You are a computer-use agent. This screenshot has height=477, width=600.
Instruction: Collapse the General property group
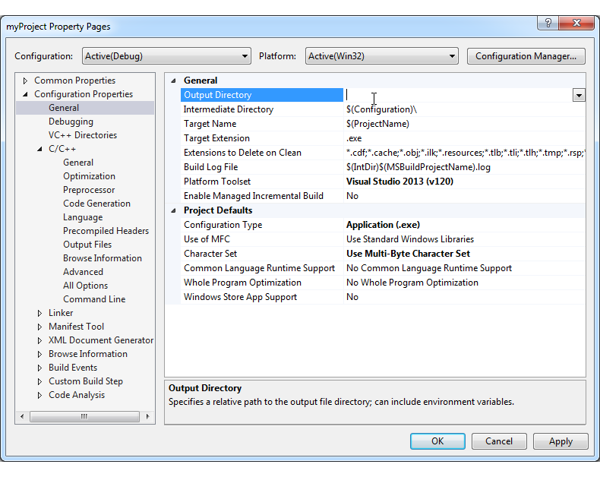click(x=173, y=81)
